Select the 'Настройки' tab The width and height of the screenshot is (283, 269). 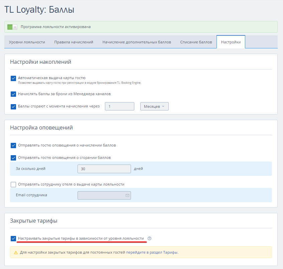pyautogui.click(x=231, y=42)
